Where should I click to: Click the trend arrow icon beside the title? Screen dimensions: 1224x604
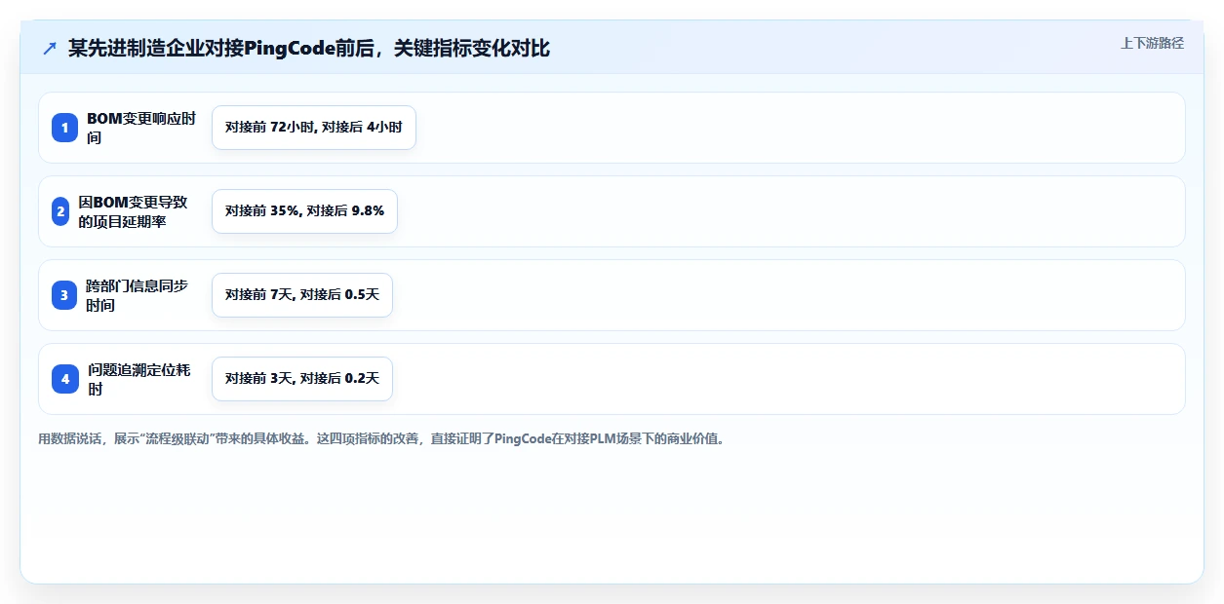pyautogui.click(x=50, y=48)
